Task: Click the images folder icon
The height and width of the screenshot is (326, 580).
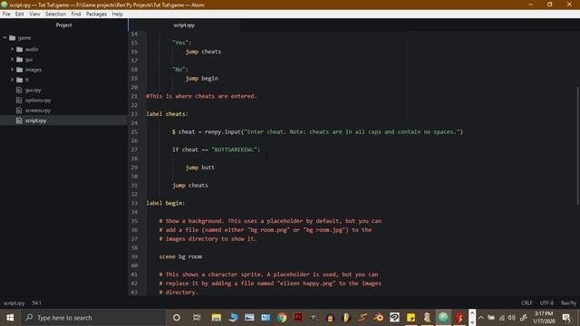Action: 20,70
